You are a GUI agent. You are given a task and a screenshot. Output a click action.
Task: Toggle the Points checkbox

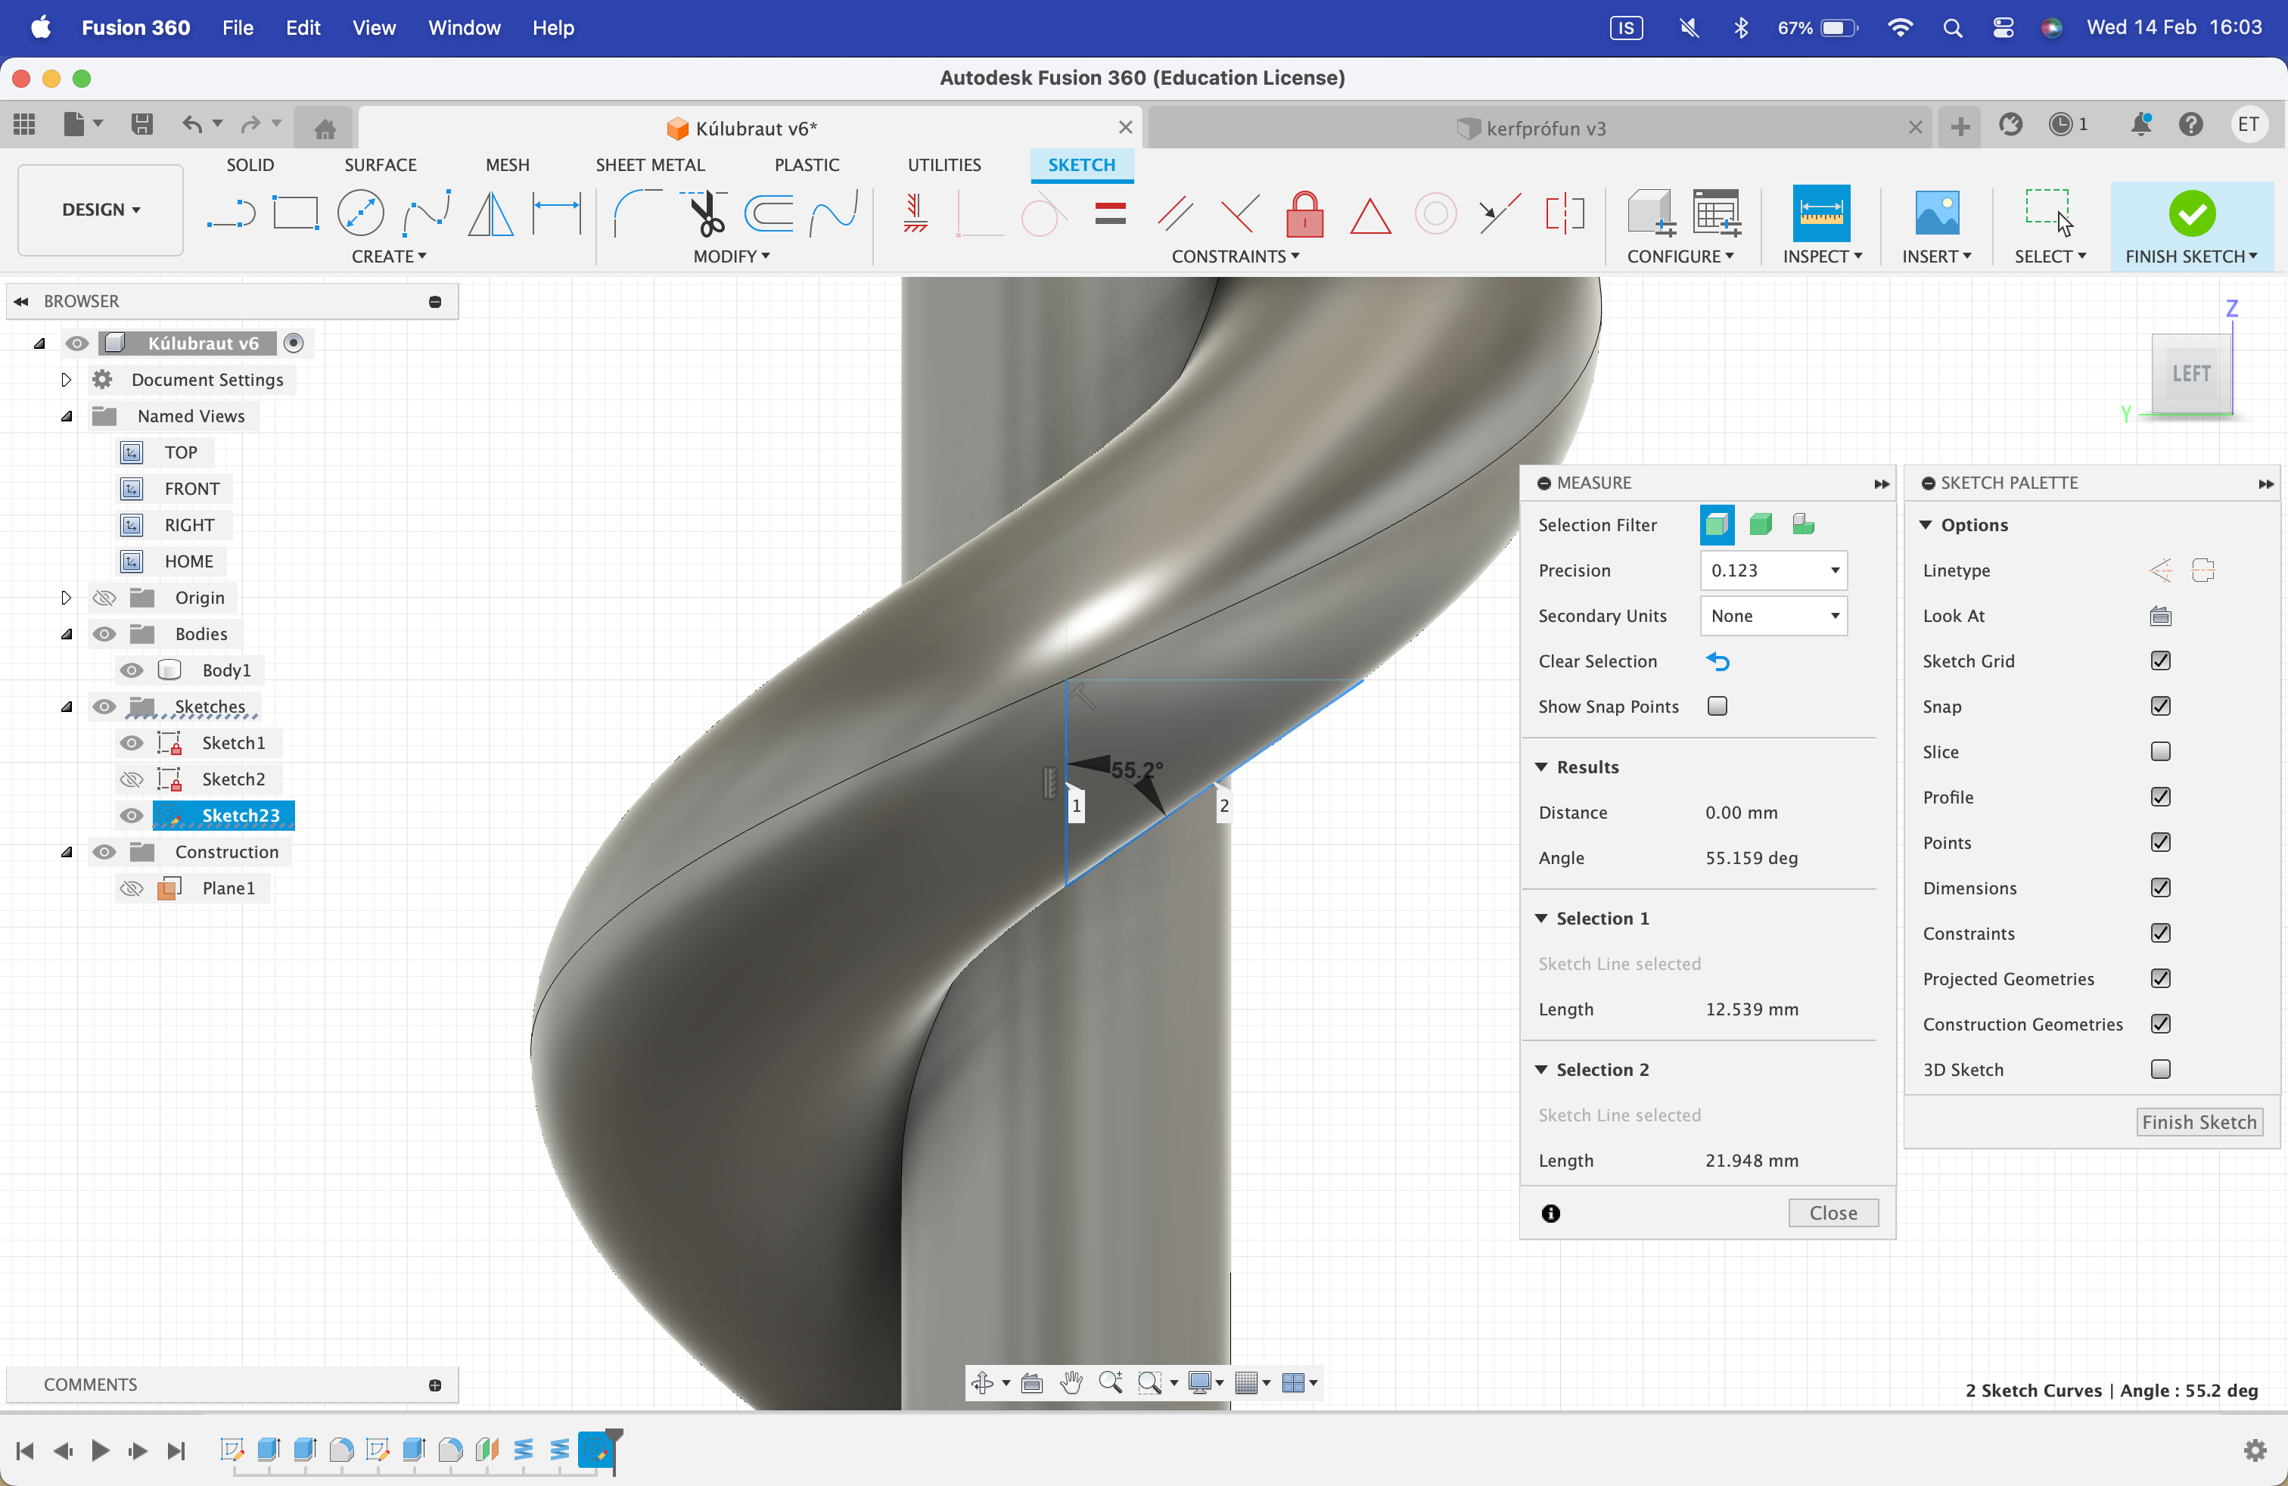2160,842
